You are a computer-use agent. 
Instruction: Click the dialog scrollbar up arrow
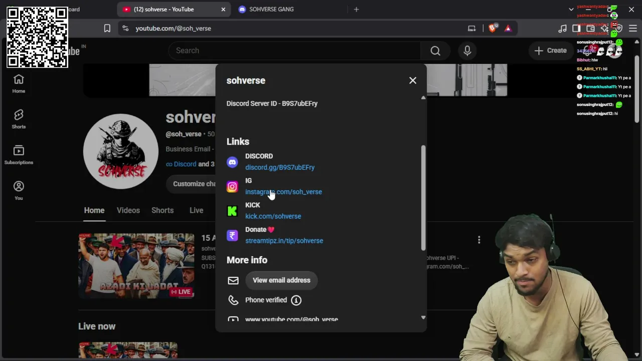tap(423, 98)
